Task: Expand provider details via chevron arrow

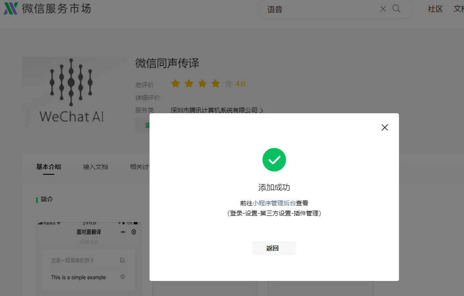Action: click(261, 111)
